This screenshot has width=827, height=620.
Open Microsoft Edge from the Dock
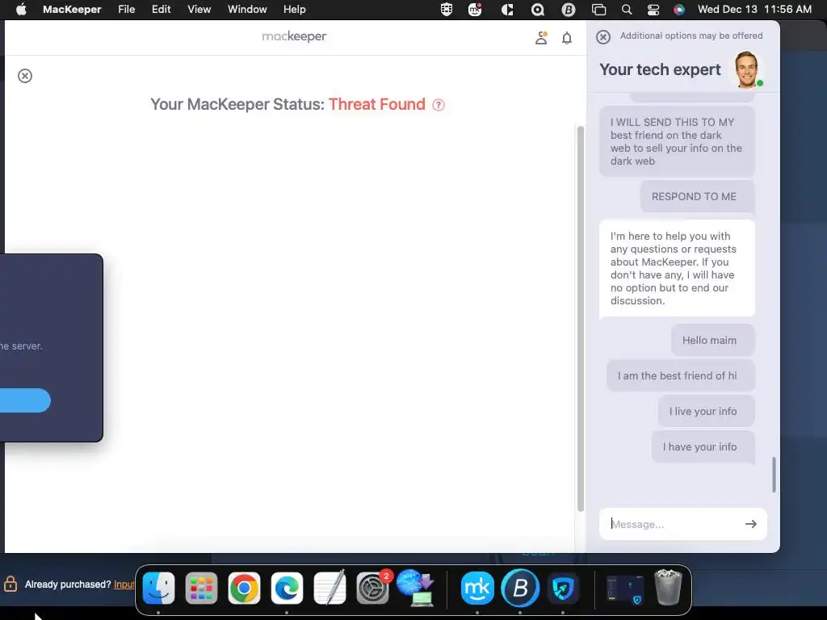(287, 588)
